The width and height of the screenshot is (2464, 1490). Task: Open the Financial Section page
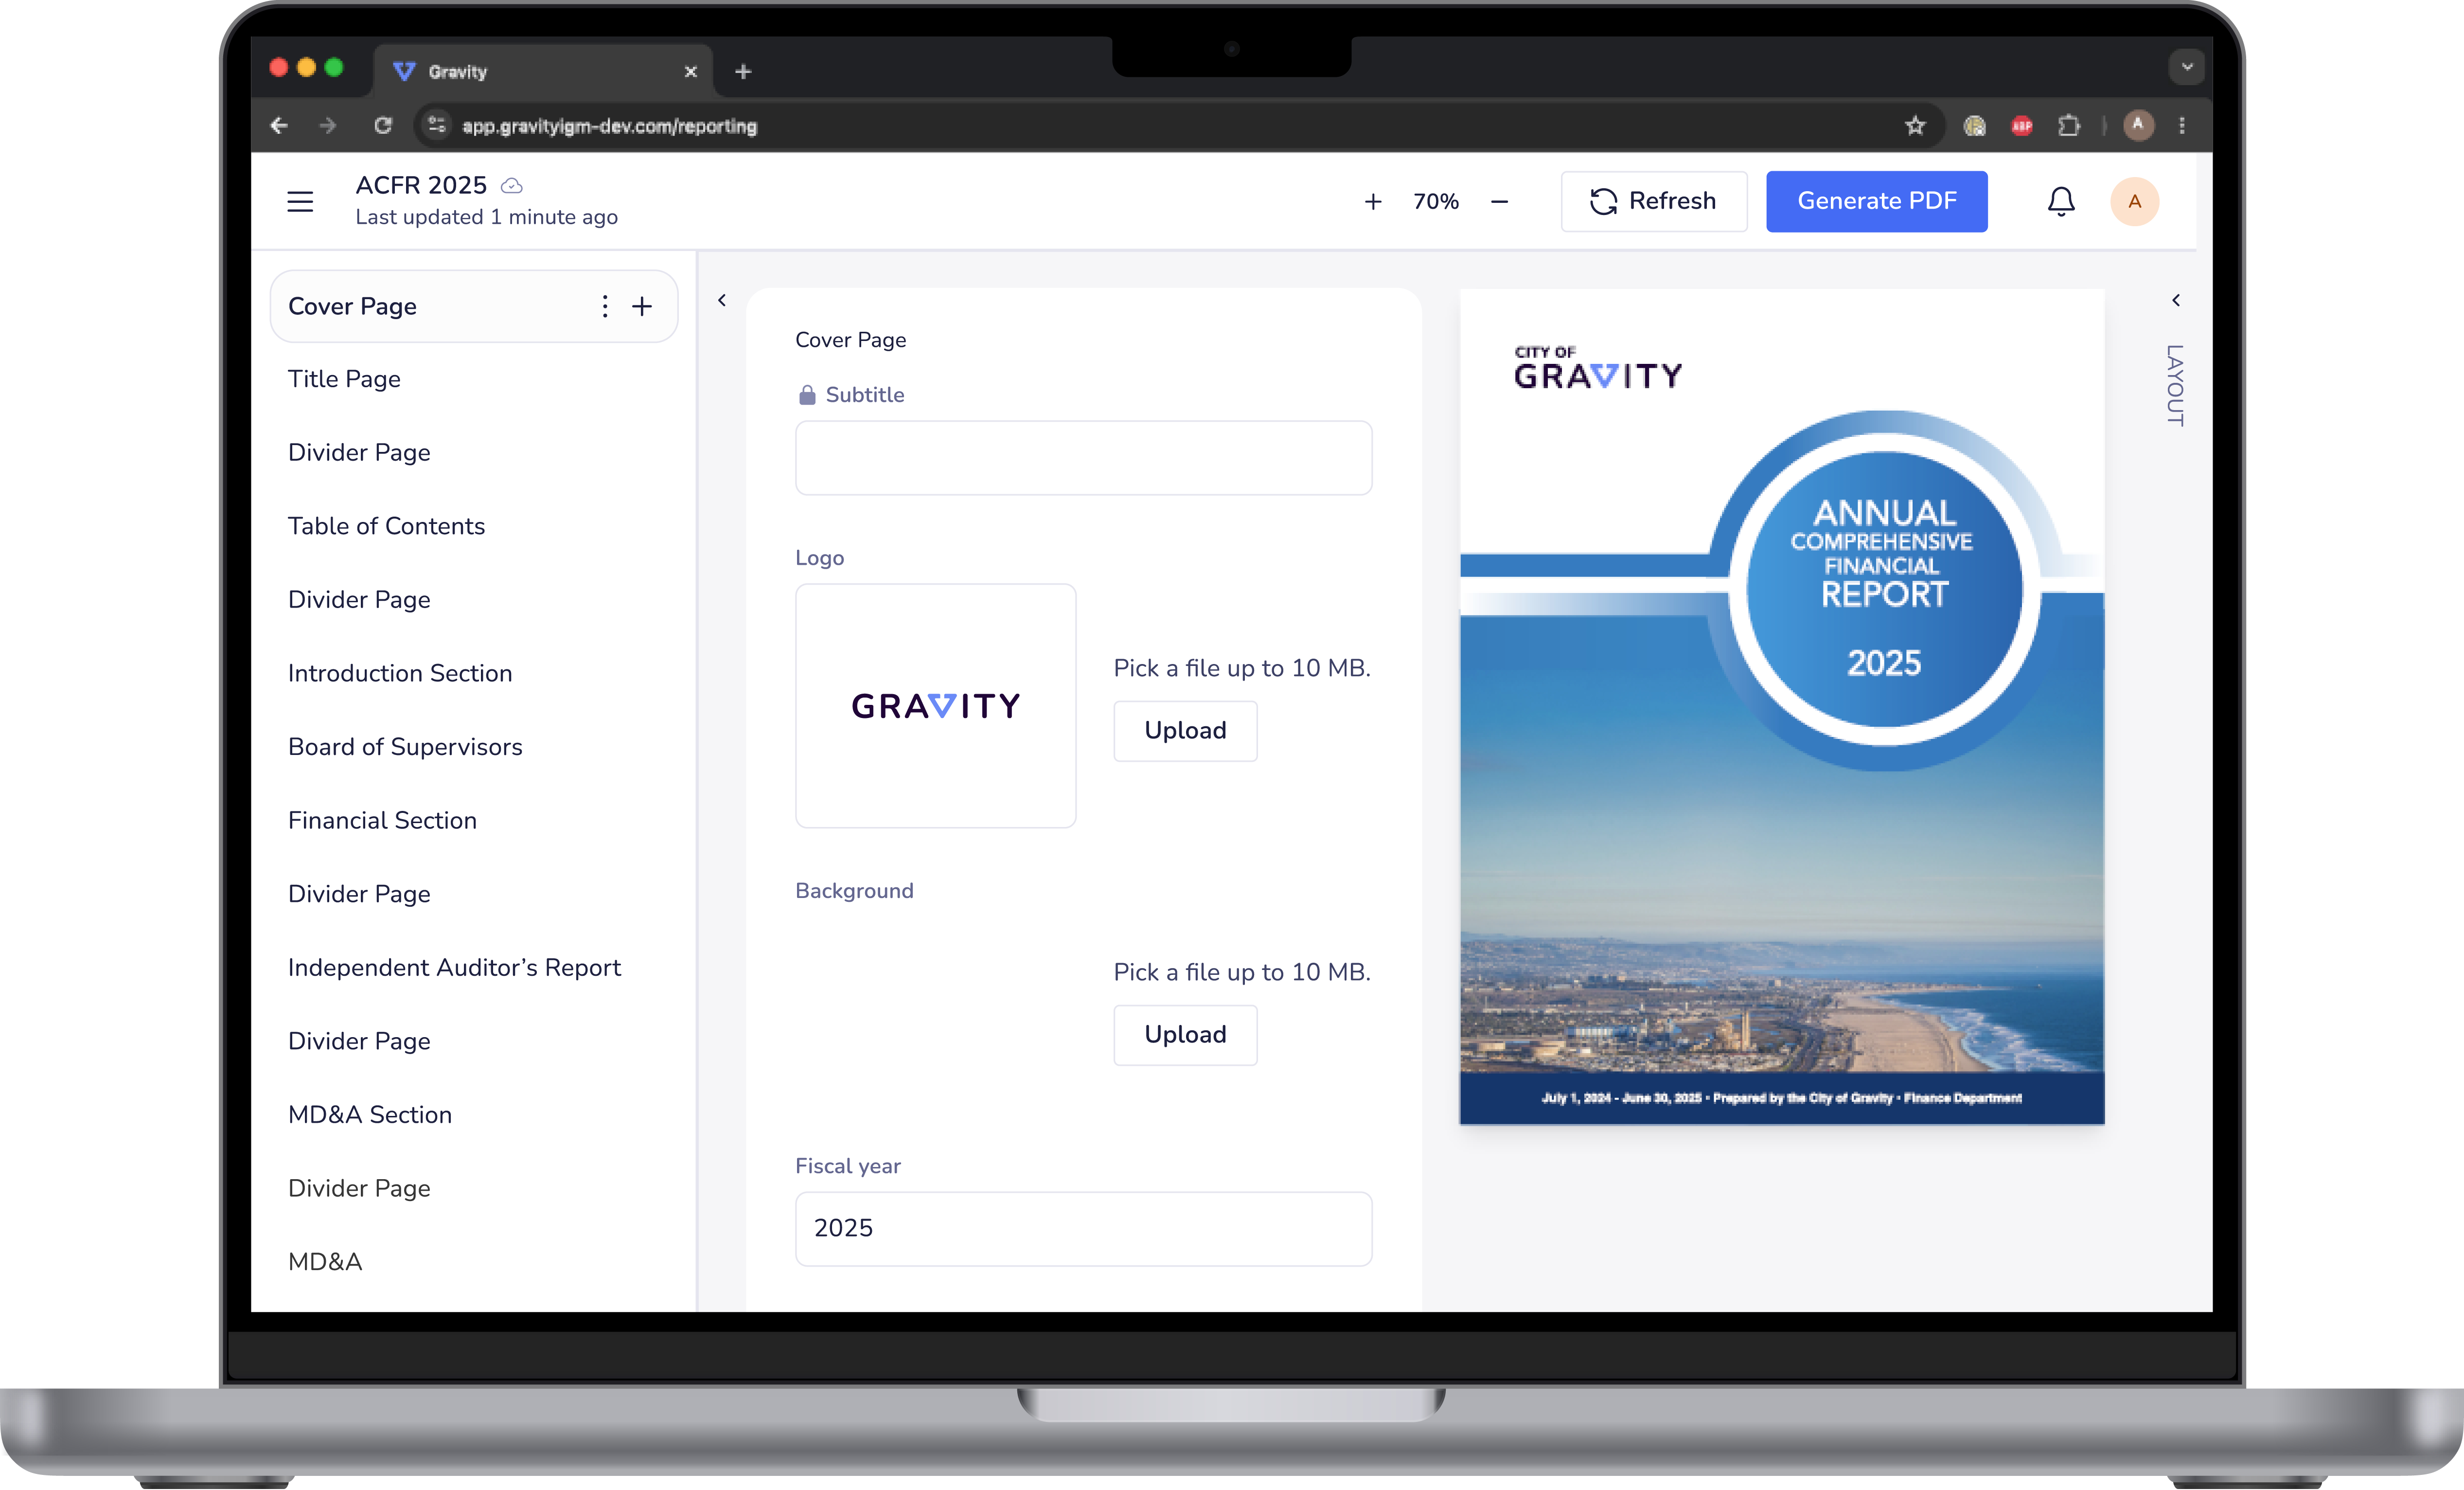382,820
